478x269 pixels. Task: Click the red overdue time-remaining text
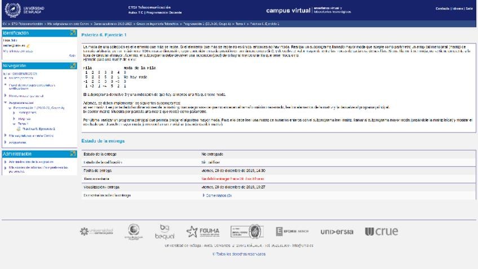point(233,179)
